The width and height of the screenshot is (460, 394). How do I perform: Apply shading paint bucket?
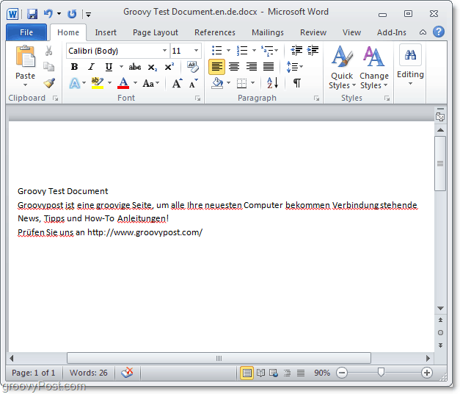217,83
